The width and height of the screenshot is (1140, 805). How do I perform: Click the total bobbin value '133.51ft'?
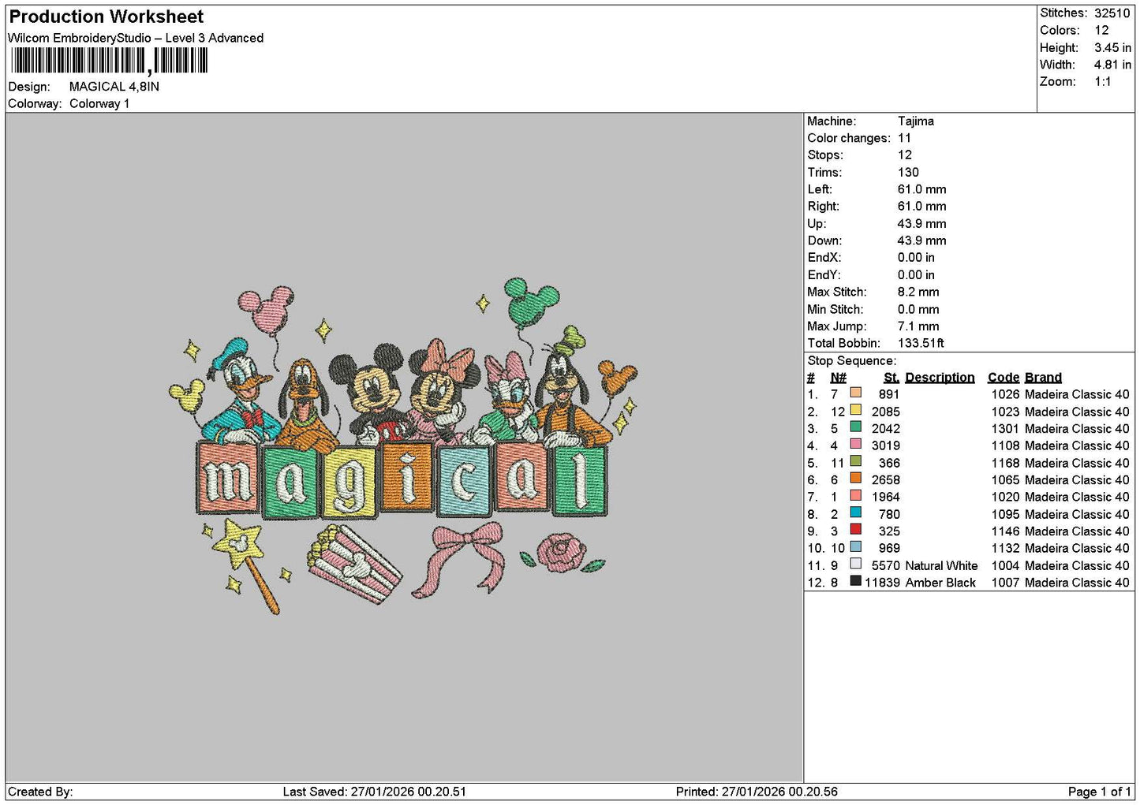point(921,344)
